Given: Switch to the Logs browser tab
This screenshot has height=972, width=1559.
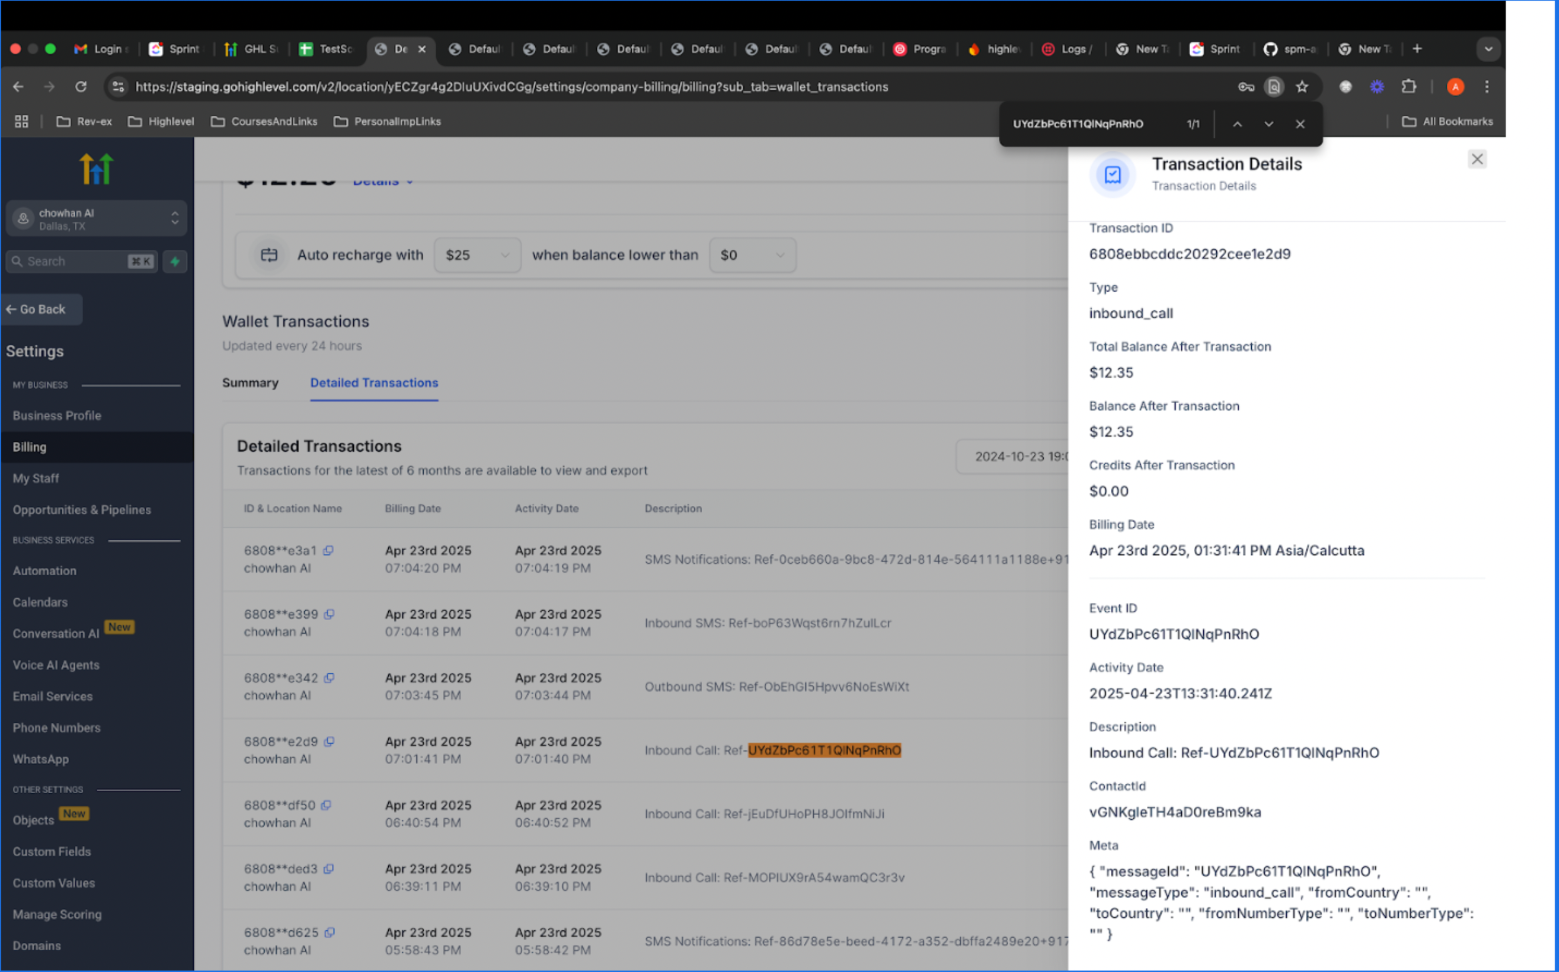Looking at the screenshot, I should (1069, 49).
